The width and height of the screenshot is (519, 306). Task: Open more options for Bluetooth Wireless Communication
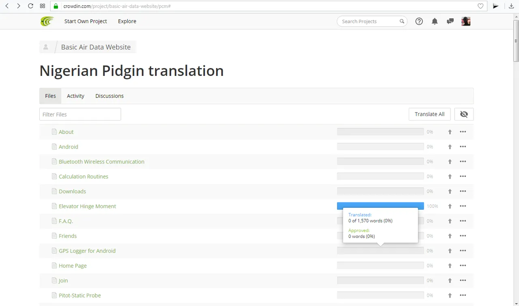pos(463,162)
